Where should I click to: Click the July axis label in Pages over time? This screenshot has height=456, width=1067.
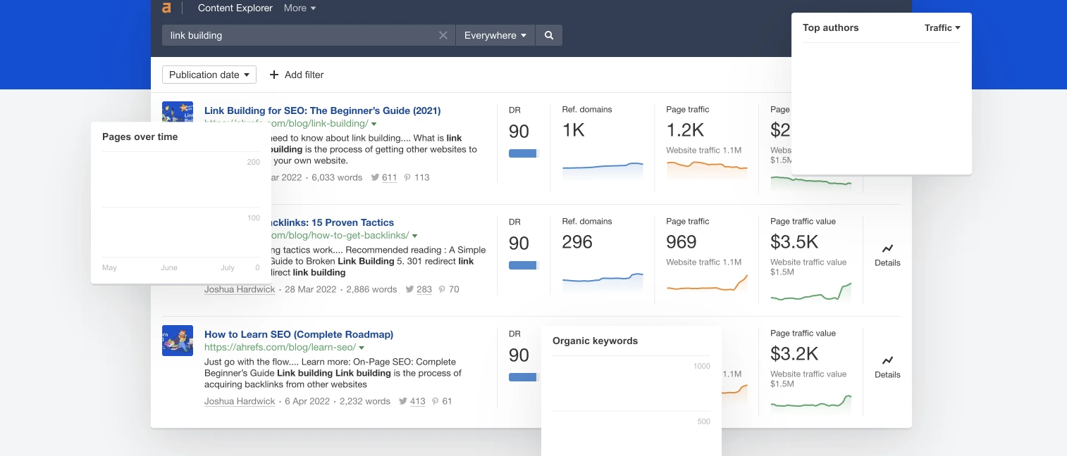pos(228,267)
